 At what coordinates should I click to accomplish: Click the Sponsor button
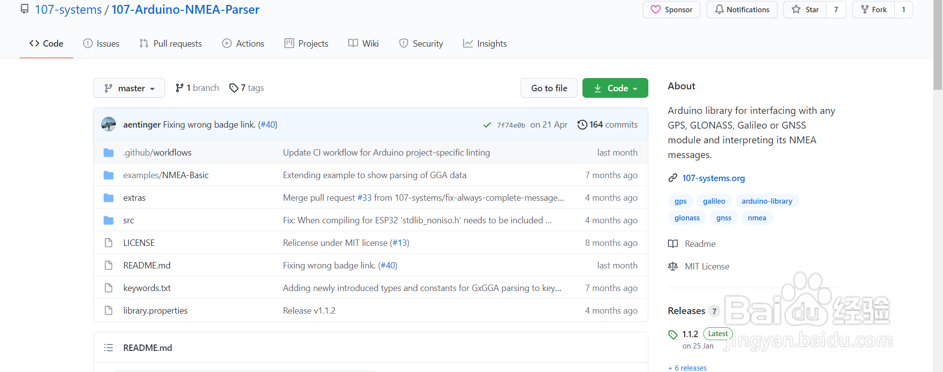pos(671,10)
